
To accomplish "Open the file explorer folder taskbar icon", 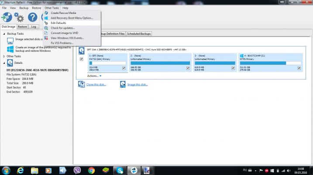I will click(x=34, y=171).
